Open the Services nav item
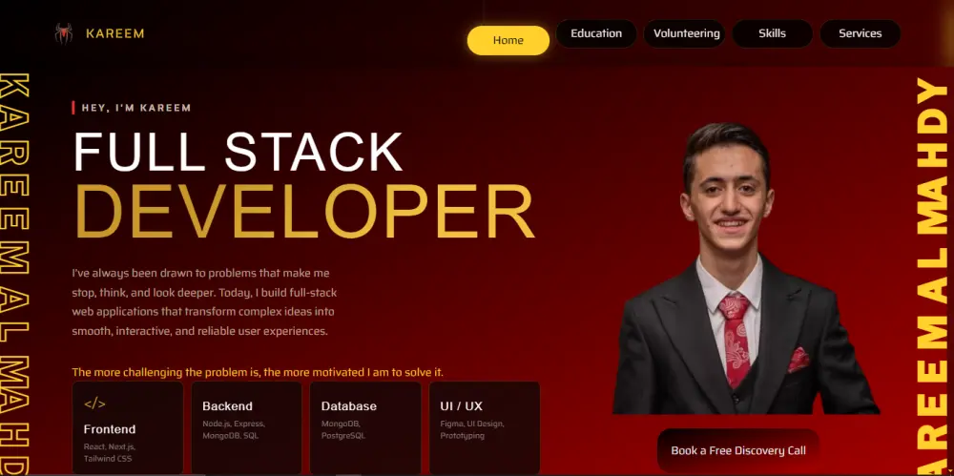954x476 pixels. tap(861, 33)
